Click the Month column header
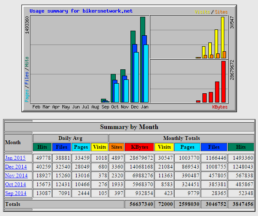 [18, 142]
